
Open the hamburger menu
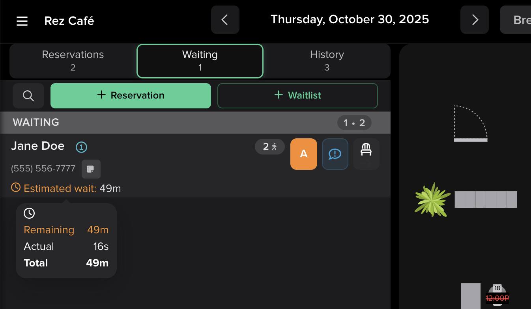(22, 21)
